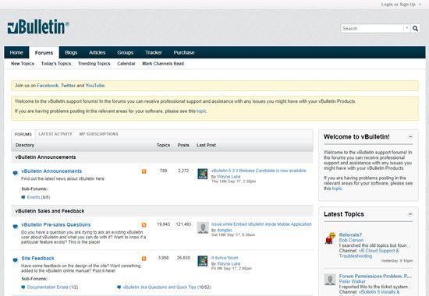This screenshot has height=296, width=429.
Task: Click forum status icon beside Pre-sales Questions
Action: coord(16,227)
